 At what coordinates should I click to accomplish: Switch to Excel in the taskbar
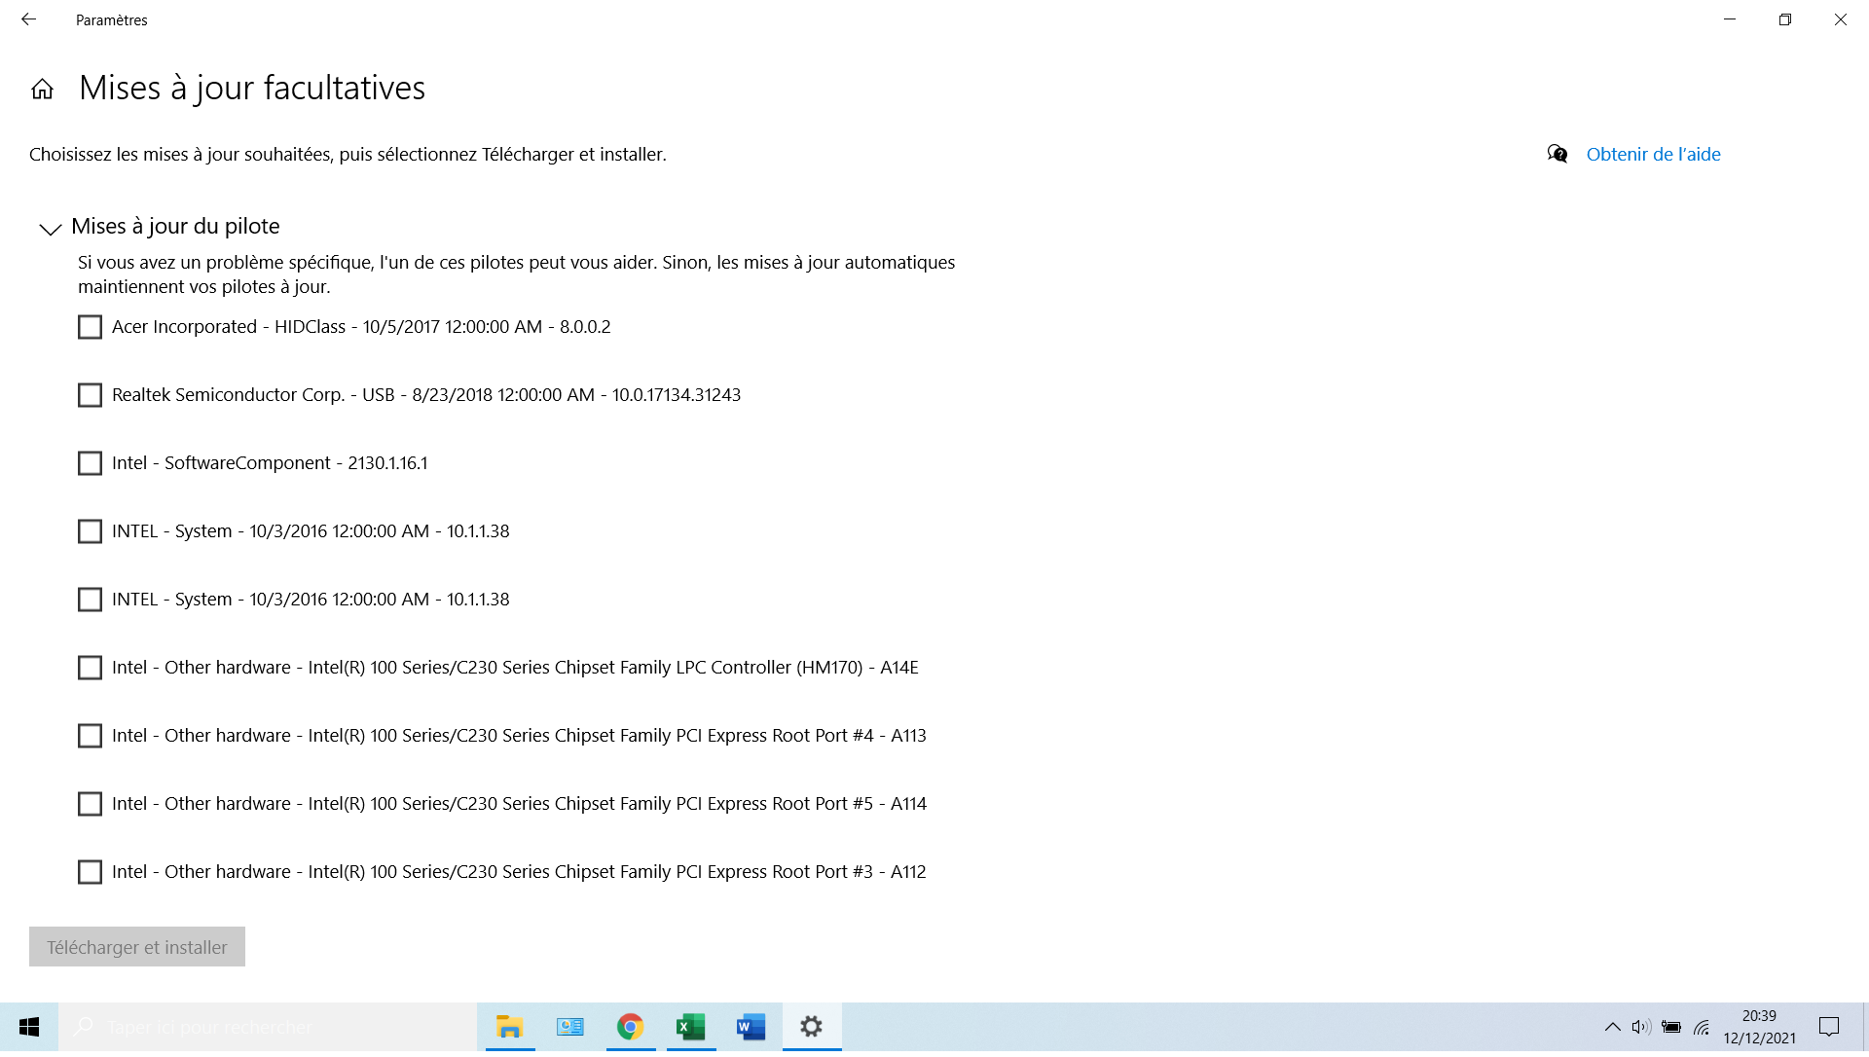coord(690,1027)
